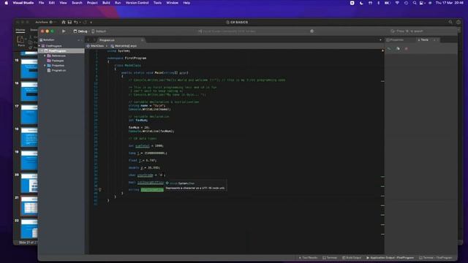Image resolution: width=468 pixels, height=263 pixels.
Task: Click the Properties folder icon
Action: (49, 65)
